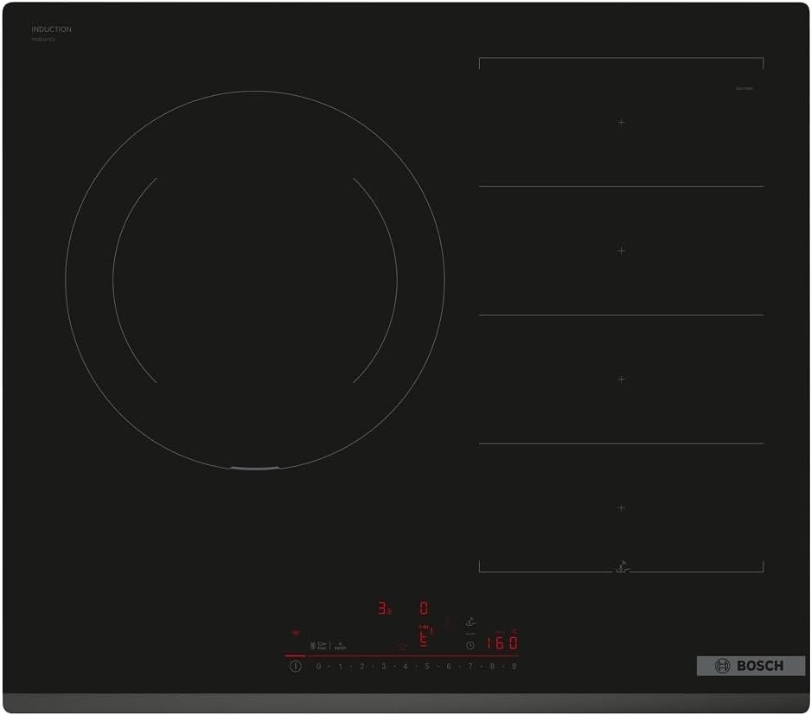The height and width of the screenshot is (715, 811).
Task: Tap the frying sensor pan icon above timer
Action: point(469,621)
